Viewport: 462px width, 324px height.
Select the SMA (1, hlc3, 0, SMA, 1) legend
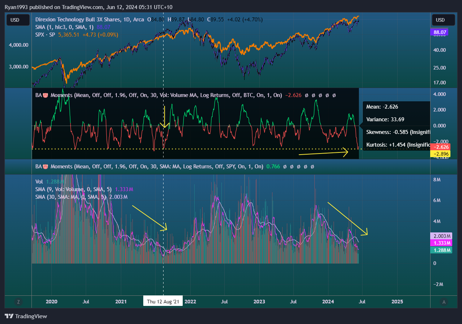(65, 27)
